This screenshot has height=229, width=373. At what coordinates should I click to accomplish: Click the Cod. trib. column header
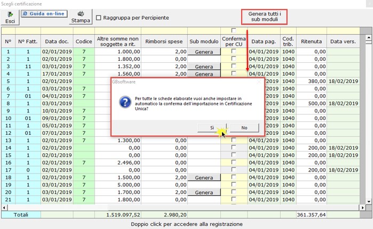(288, 42)
